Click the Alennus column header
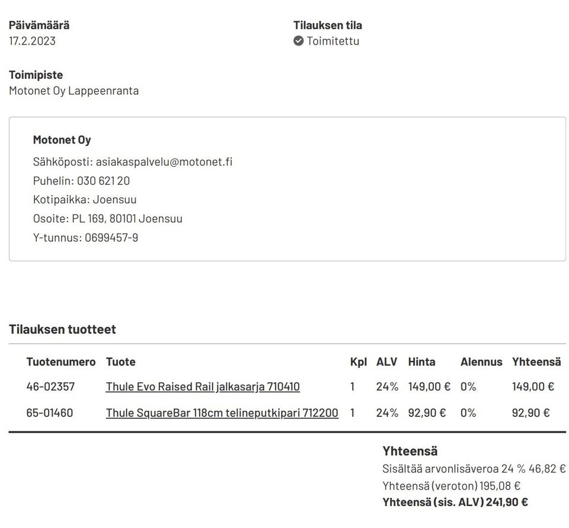Viewport: 569px width, 528px height. tap(481, 362)
